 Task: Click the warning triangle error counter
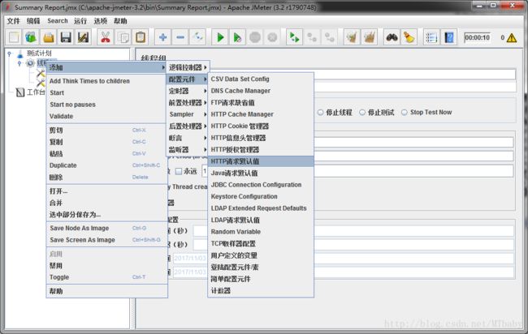(512, 37)
